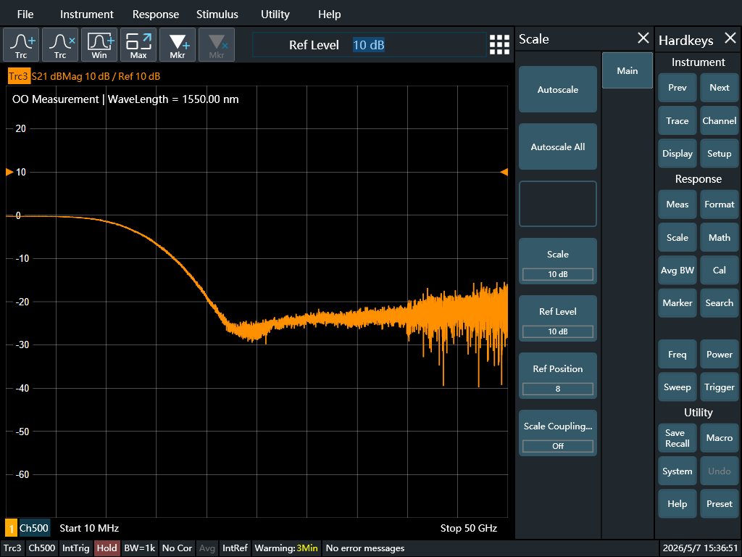Delete trace using the Trc x icon
Viewport: 742px width, 557px height.
pos(60,44)
